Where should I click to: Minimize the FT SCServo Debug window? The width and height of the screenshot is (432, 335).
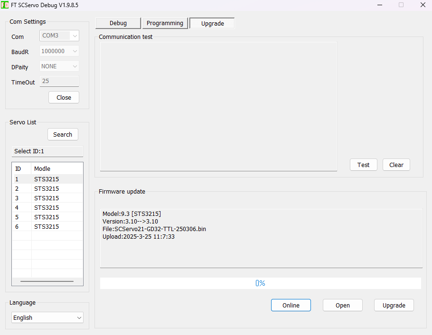click(x=380, y=5)
